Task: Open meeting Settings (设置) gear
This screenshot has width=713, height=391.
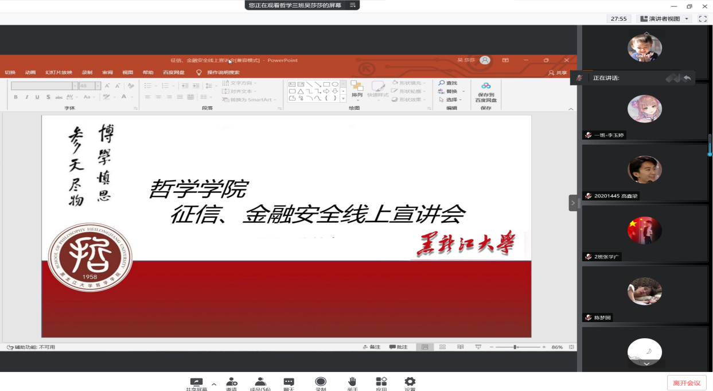Action: [x=410, y=382]
